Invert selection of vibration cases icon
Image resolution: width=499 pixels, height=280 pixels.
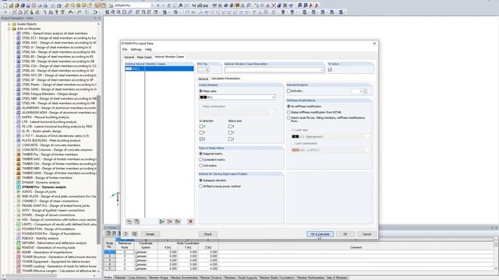click(x=177, y=222)
